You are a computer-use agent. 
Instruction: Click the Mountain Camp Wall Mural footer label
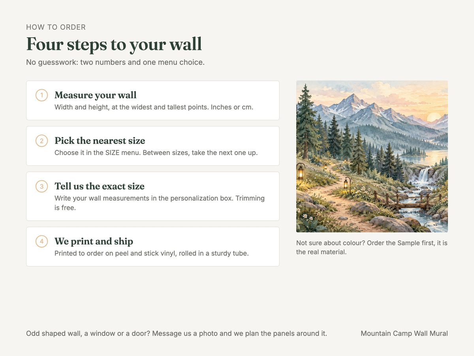(404, 333)
